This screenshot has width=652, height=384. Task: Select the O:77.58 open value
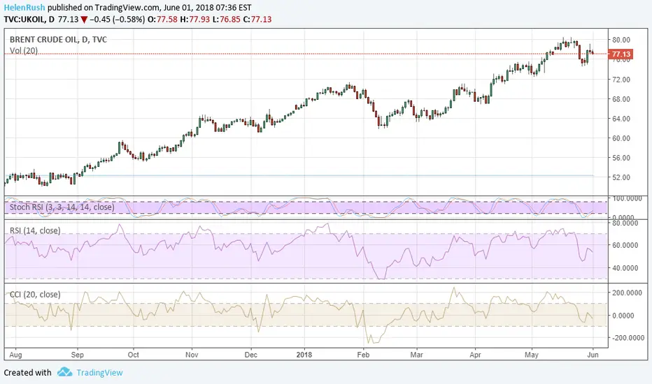coord(162,19)
